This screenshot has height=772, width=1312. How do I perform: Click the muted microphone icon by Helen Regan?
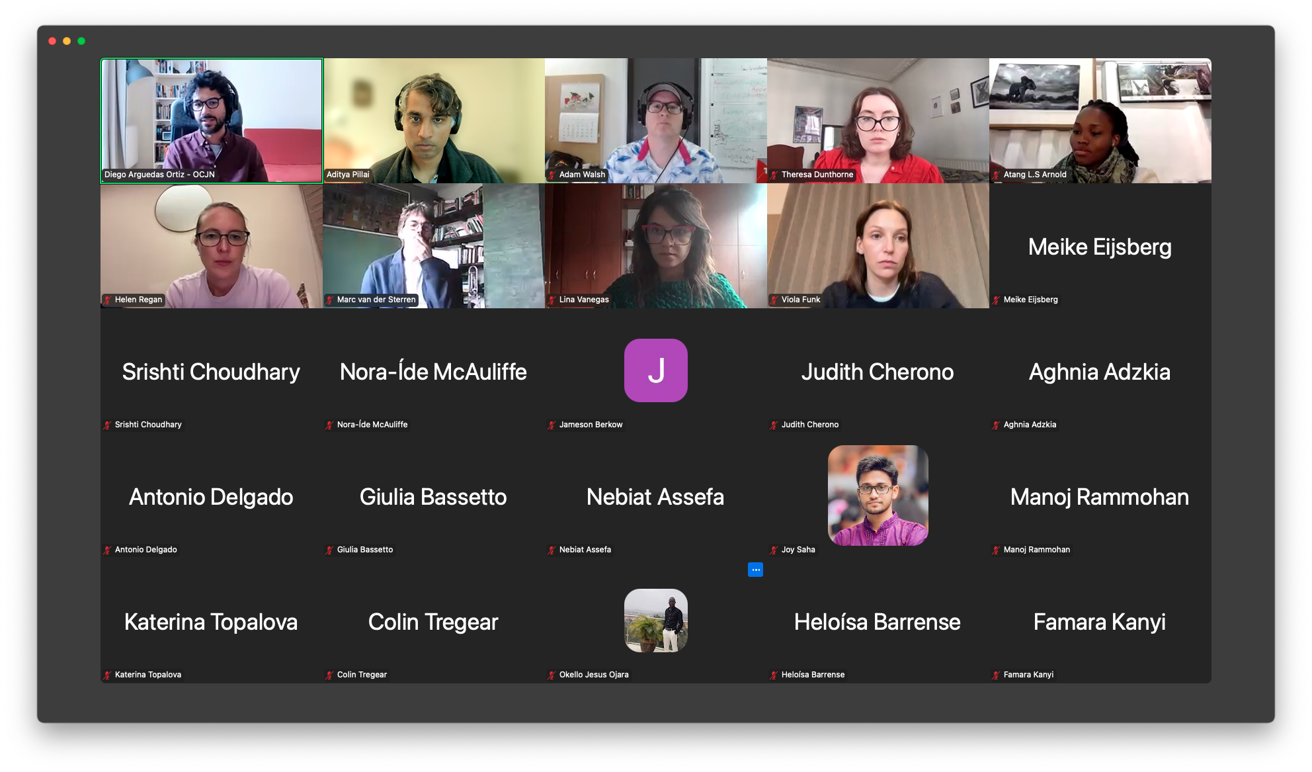[107, 300]
